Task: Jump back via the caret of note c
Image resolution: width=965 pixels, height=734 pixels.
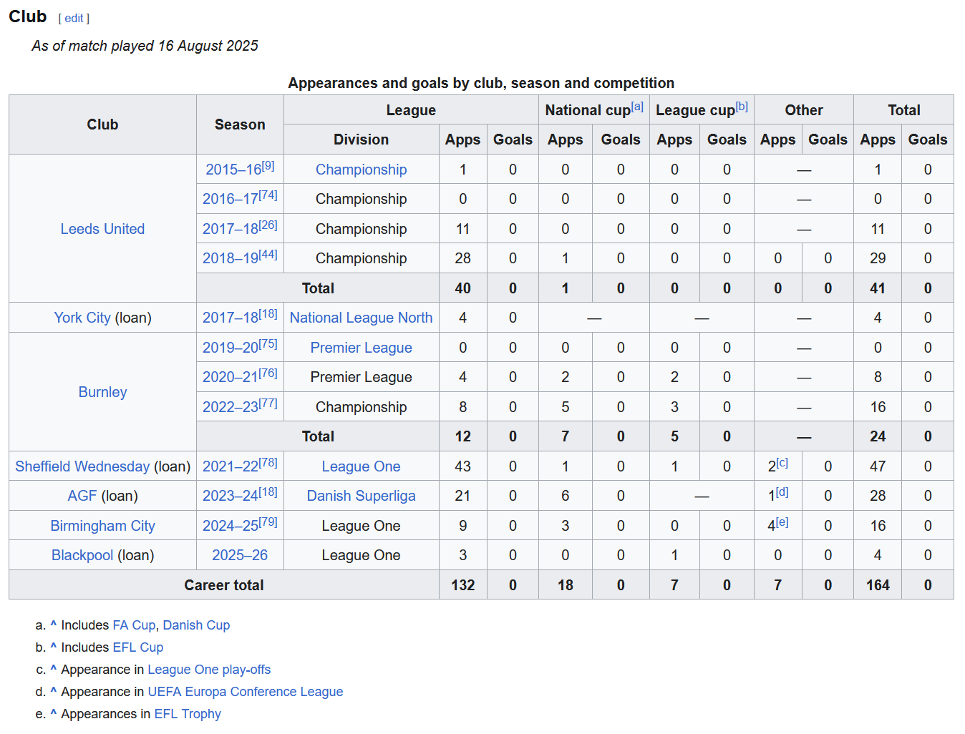Action: click(53, 670)
